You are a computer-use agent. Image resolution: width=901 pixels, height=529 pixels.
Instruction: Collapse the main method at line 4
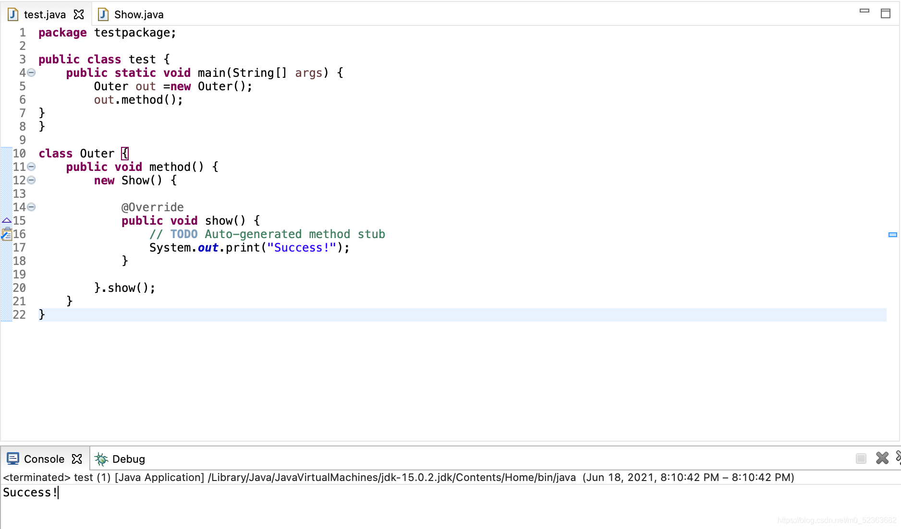point(31,73)
